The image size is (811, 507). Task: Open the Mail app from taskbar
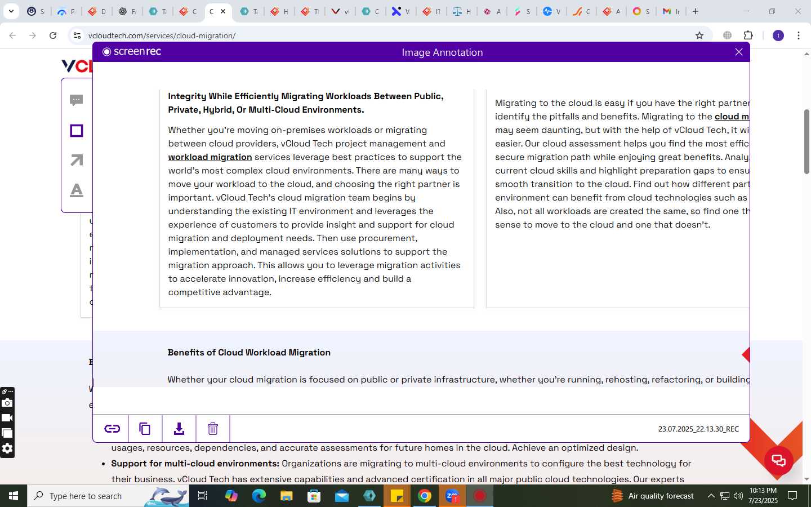(342, 496)
